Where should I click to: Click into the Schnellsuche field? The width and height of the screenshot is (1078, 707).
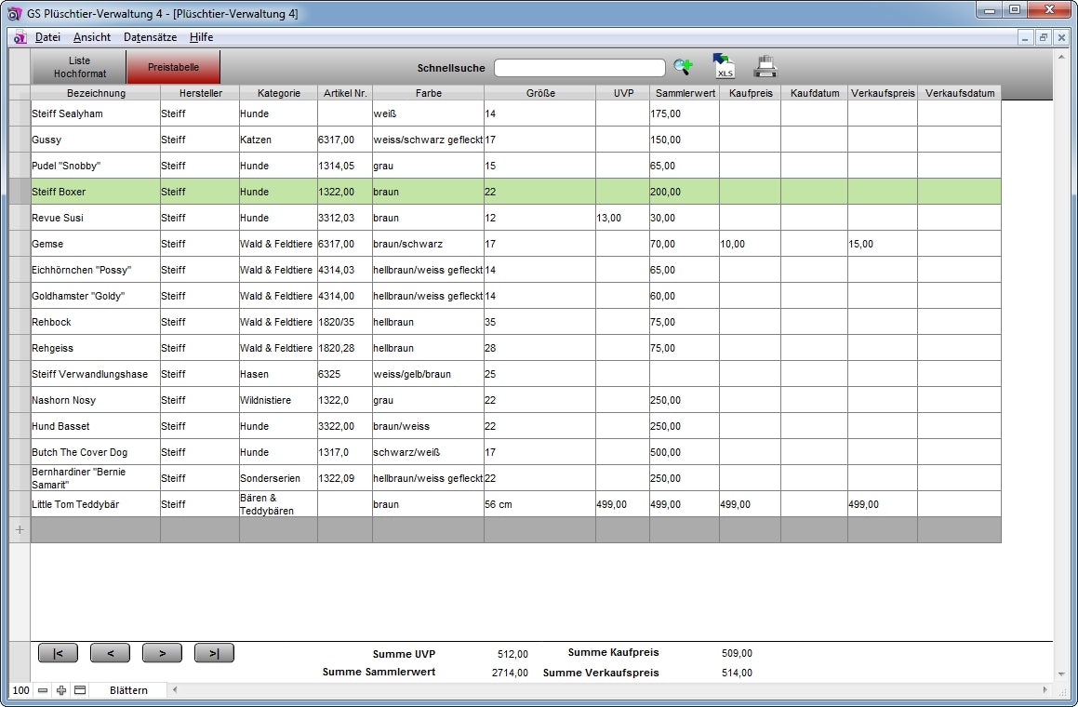tap(579, 68)
